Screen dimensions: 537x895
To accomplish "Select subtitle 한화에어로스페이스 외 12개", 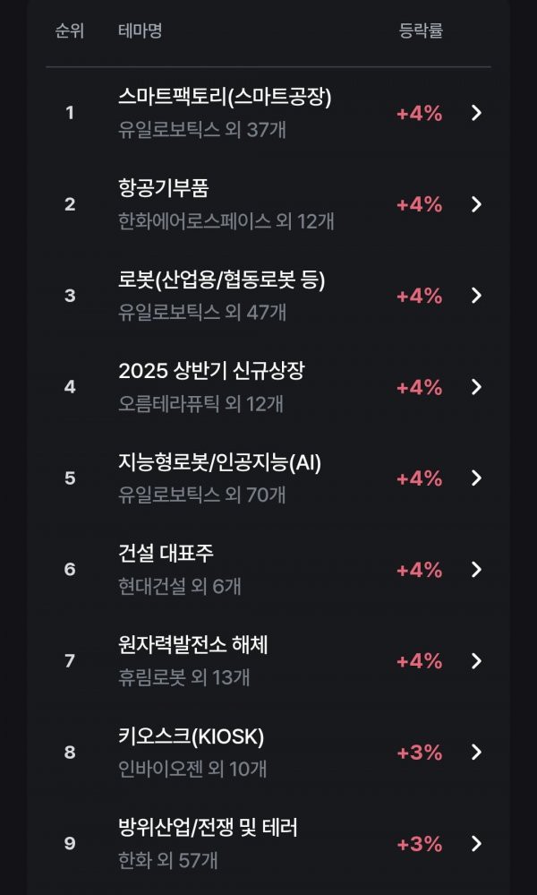I will 226,221.
